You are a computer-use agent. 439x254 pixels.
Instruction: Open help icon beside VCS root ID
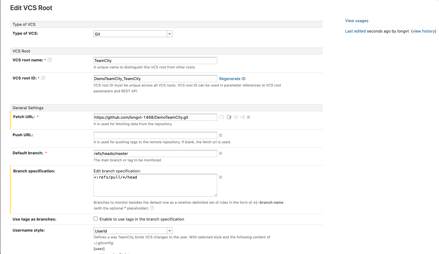[x=43, y=78]
